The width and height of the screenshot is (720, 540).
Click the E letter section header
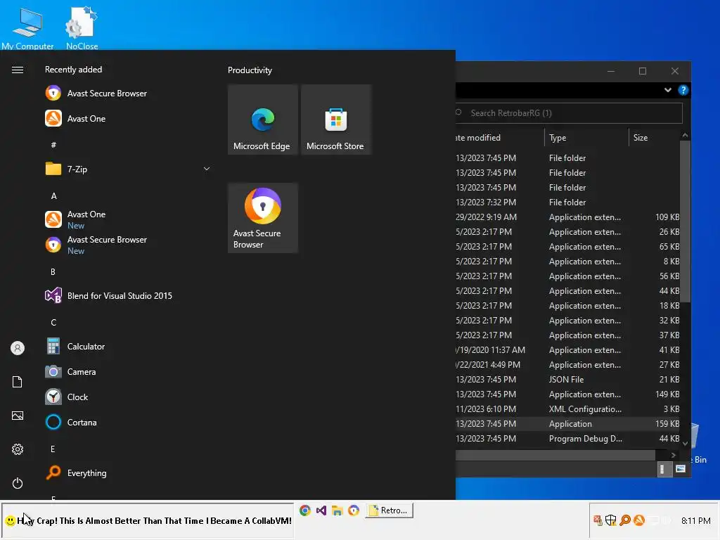53,449
